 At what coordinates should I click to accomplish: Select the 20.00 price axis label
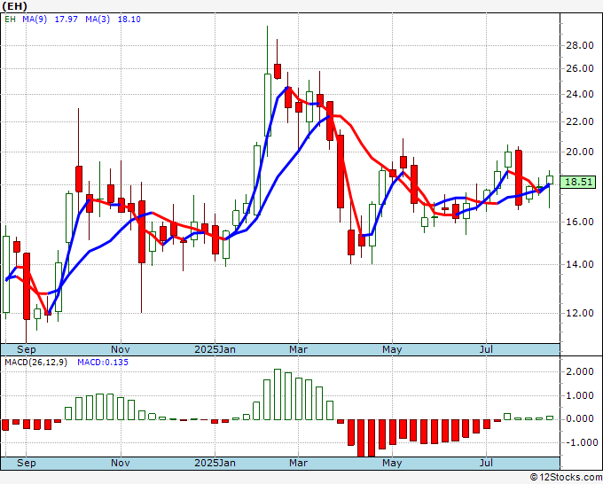pyautogui.click(x=580, y=152)
